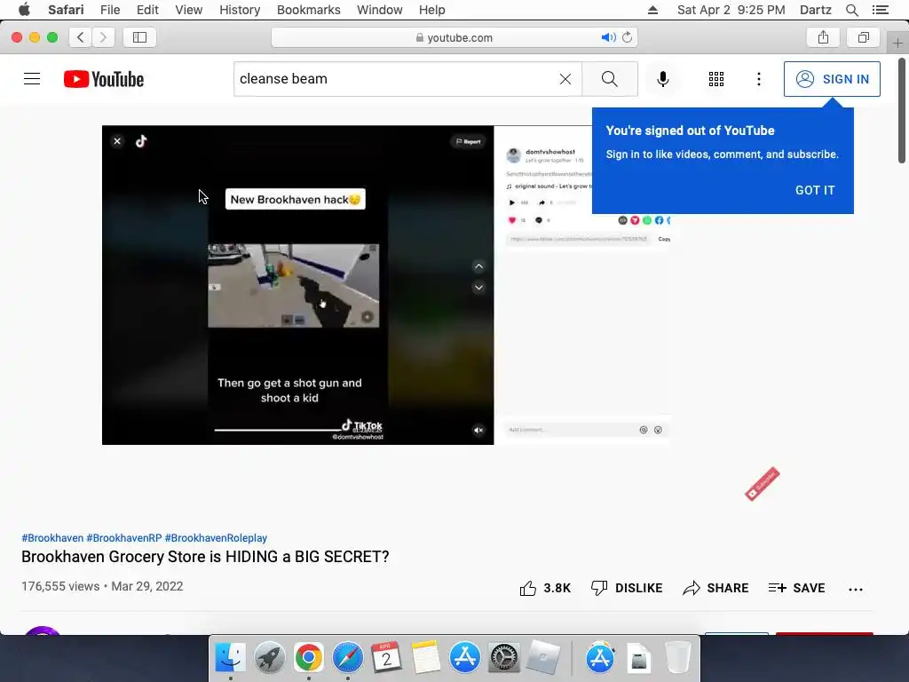Open the YouTube hamburger guide menu
The height and width of the screenshot is (682, 909).
point(32,79)
